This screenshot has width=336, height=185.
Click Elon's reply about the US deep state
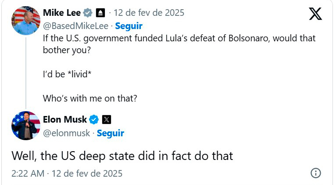(122, 156)
